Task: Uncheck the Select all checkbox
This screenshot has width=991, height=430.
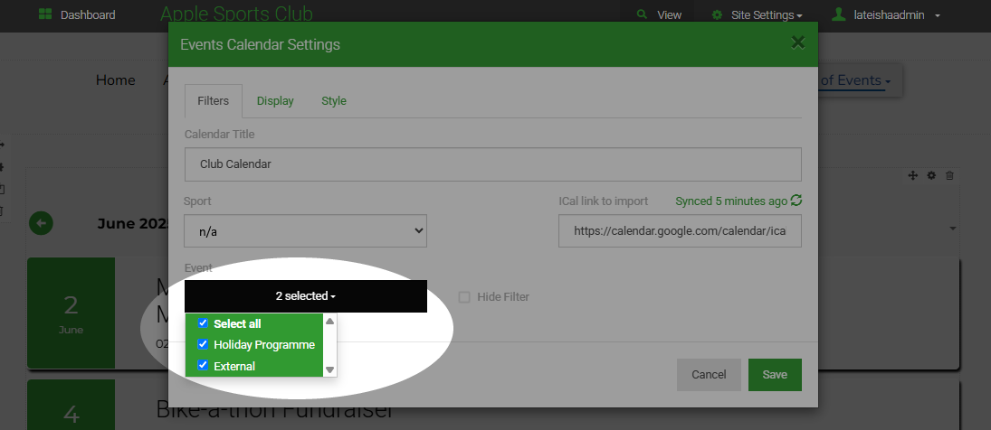Action: pyautogui.click(x=203, y=323)
